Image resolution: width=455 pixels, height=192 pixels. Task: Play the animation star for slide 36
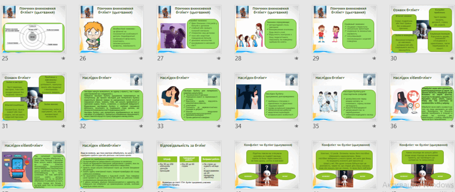click(452, 126)
